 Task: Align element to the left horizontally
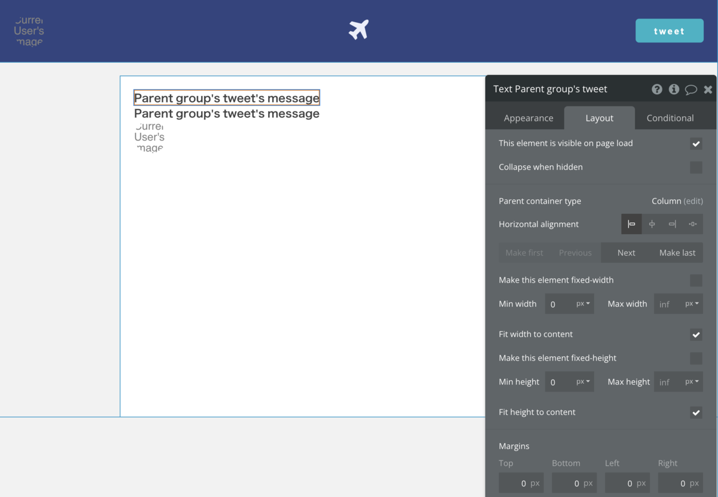(x=632, y=224)
